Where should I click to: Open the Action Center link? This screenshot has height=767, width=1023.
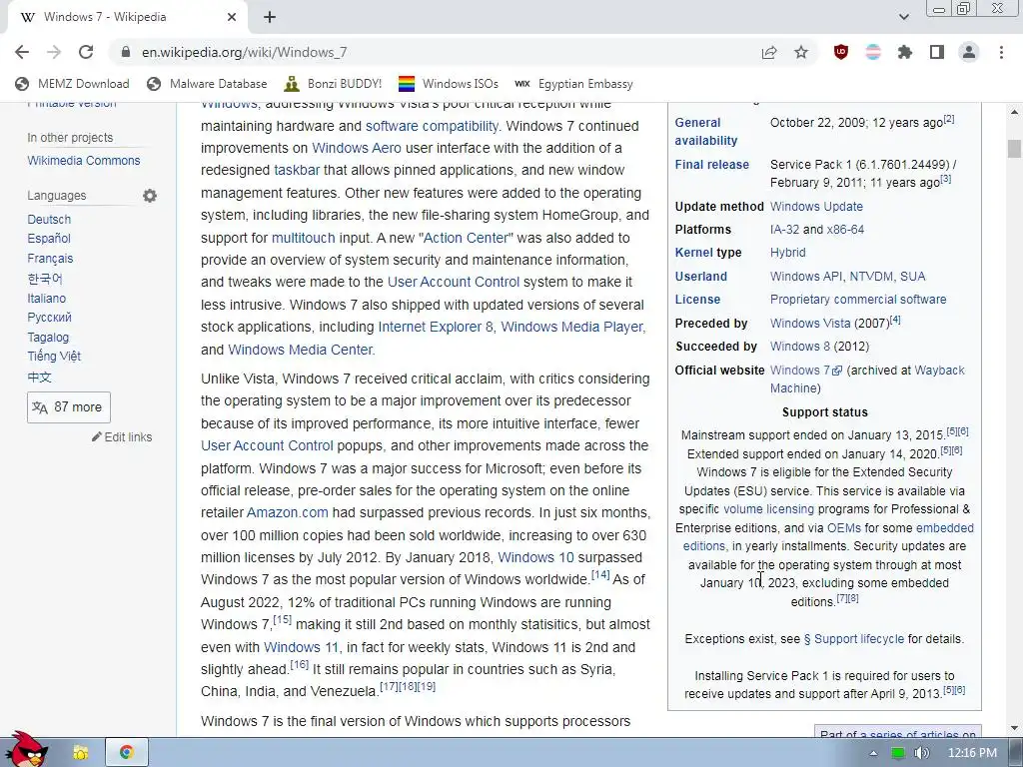(x=466, y=238)
